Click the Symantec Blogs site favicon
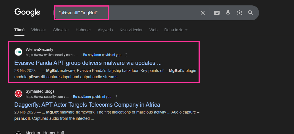The image size is (294, 134). [18, 94]
